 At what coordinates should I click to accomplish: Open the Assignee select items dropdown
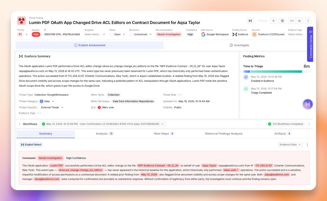[x=95, y=34]
